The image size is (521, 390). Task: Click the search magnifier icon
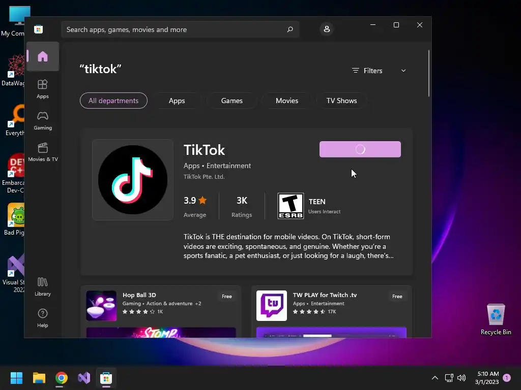(290, 29)
